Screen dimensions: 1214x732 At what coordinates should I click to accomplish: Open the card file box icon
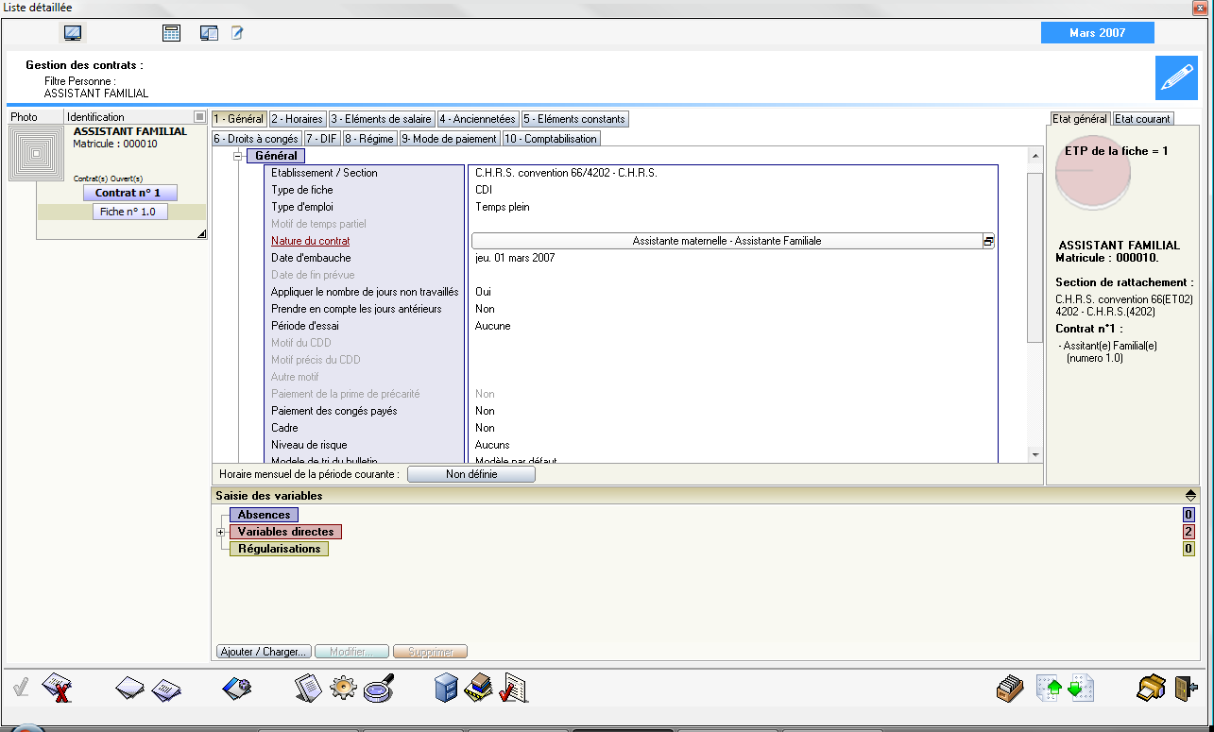point(1011,689)
